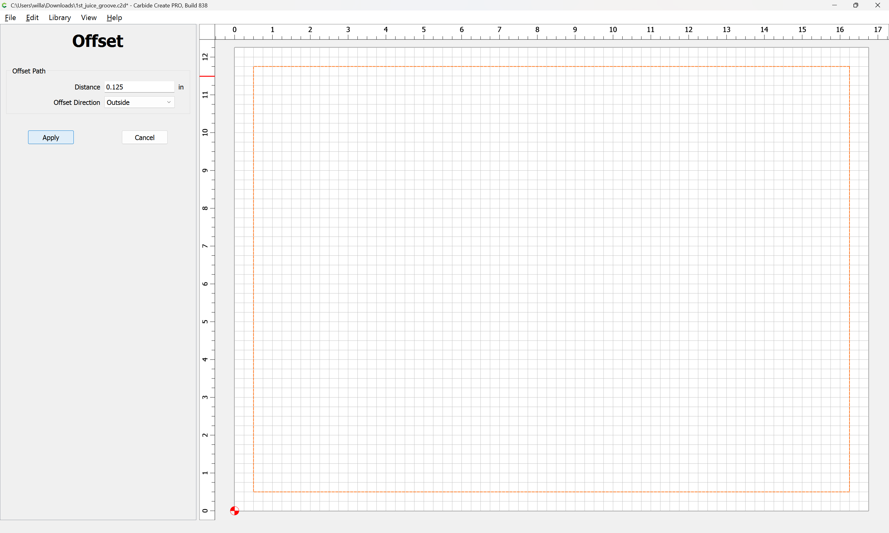Screen dimensions: 889x533
Task: Click the Carbide Create app icon in title bar
Action: pyautogui.click(x=4, y=5)
